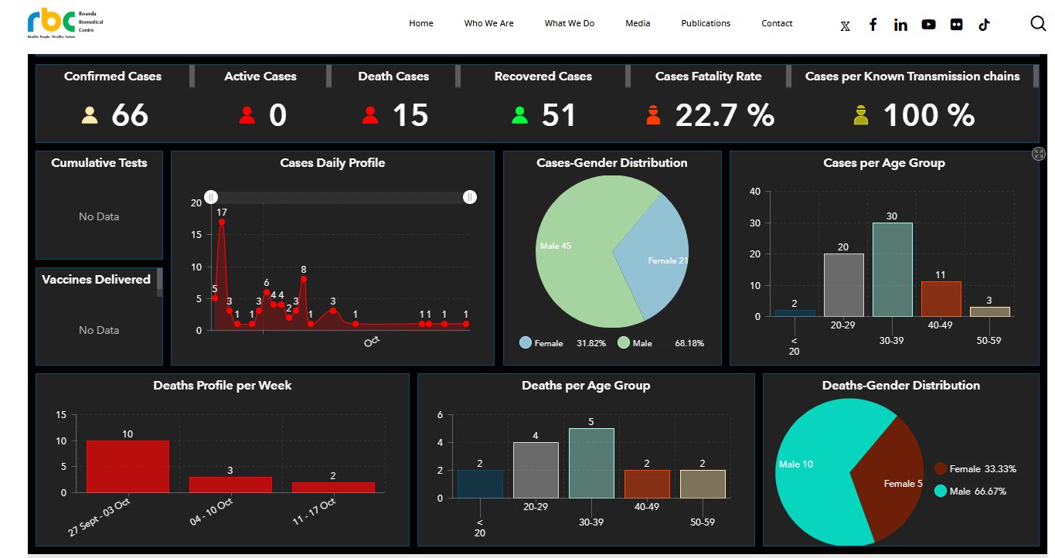
Task: Open the LinkedIn profile icon
Action: [x=900, y=25]
